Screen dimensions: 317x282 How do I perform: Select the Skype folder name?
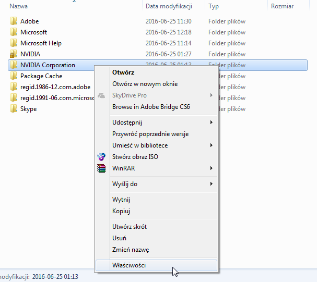29,109
